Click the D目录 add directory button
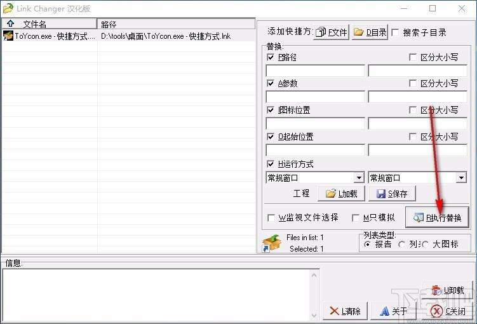The width and height of the screenshot is (477, 324). 370,32
